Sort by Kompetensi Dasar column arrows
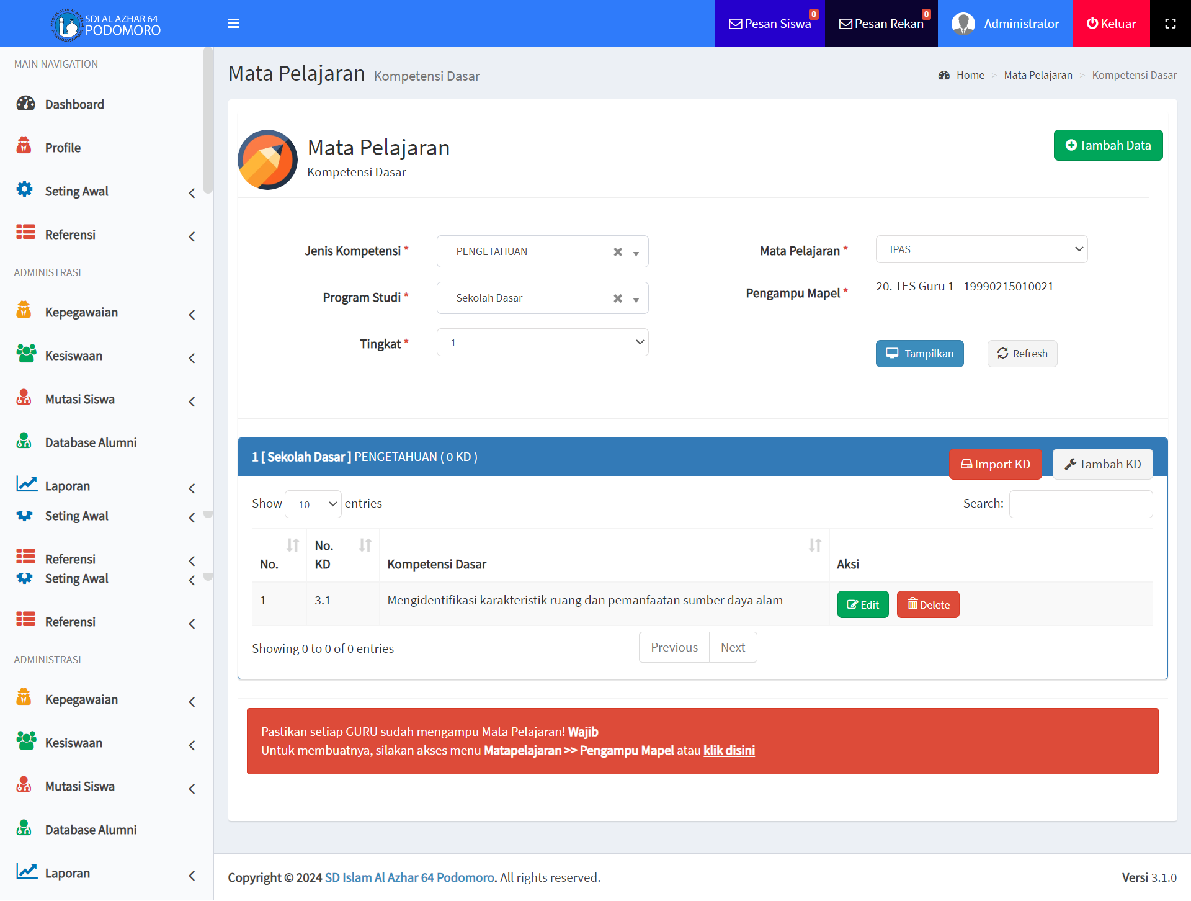Viewport: 1191px width, 901px height. point(814,545)
